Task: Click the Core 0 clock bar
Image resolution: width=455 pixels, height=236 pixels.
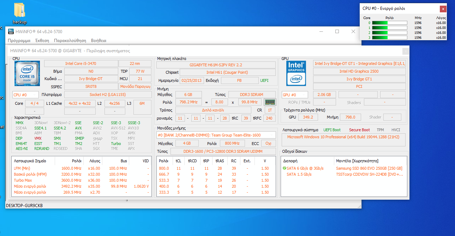Action: tap(390, 23)
